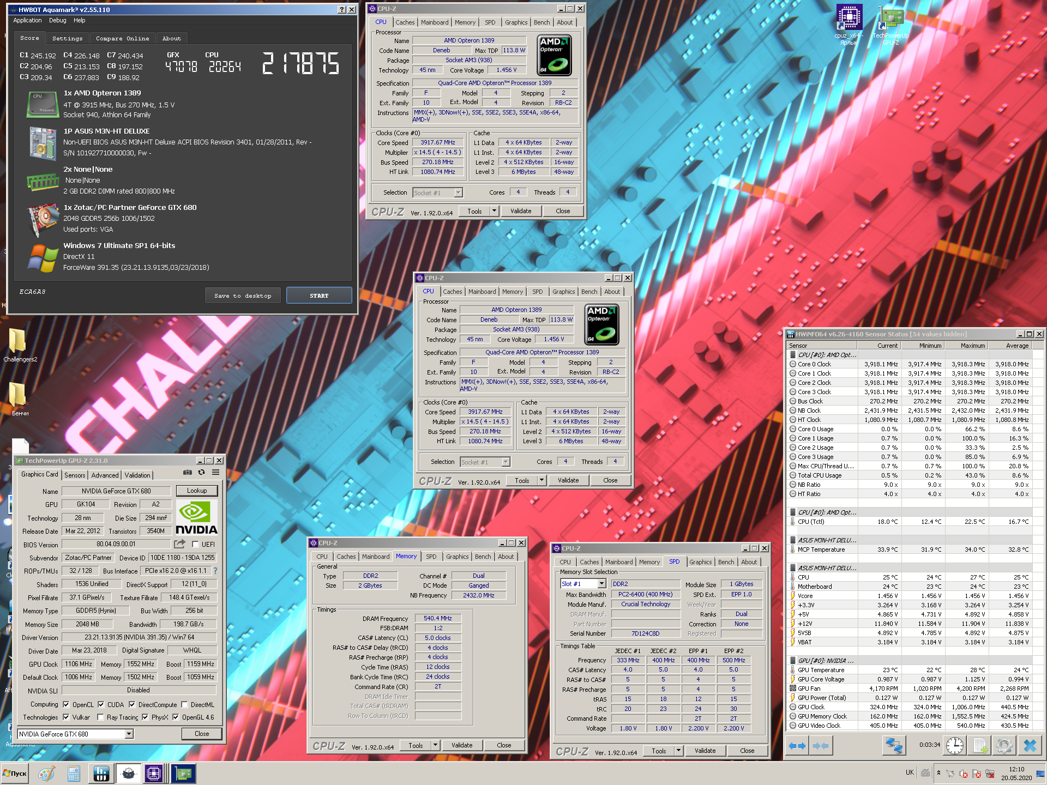Click Paint icon on taskbar
Viewport: 1047px width, 785px height.
tap(46, 774)
